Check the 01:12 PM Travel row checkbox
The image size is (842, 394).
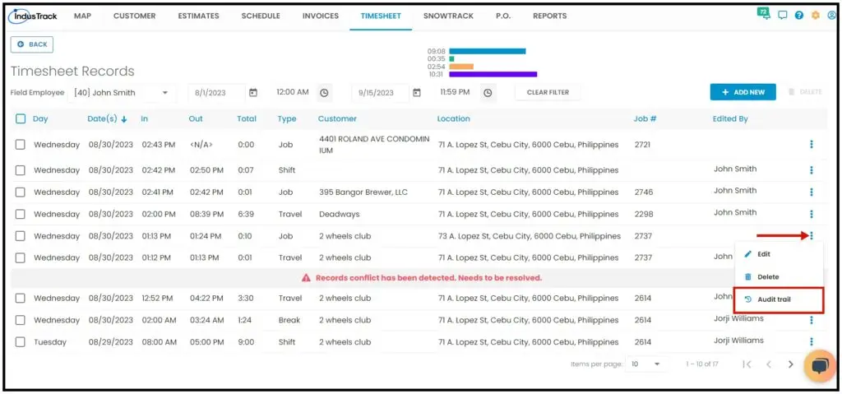tap(21, 257)
